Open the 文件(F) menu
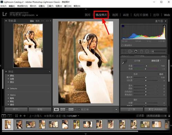Viewport: 172px width, 135px height. click(x=3, y=6)
